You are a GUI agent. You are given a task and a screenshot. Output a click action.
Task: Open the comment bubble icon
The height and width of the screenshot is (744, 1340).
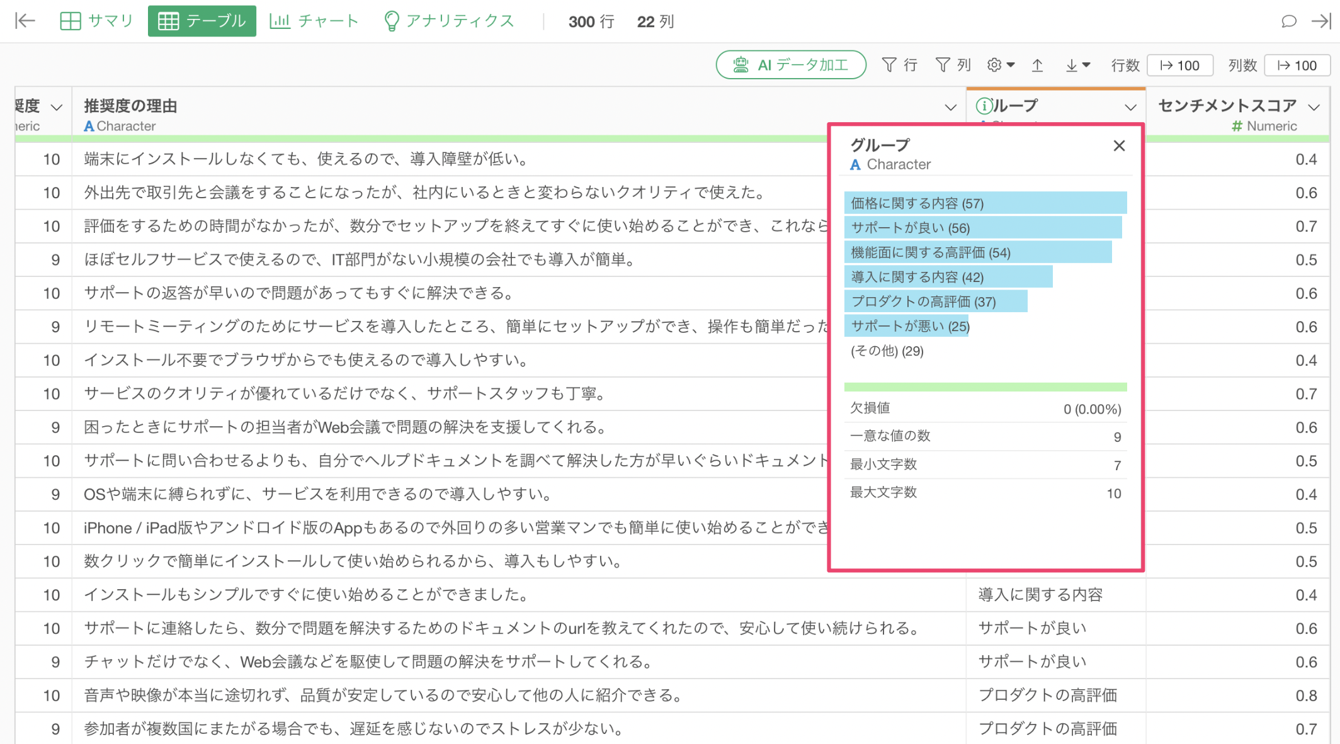1288,21
